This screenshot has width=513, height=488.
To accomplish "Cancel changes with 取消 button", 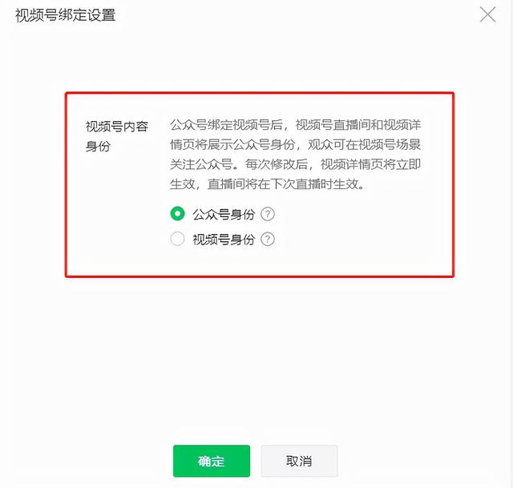I will click(299, 461).
